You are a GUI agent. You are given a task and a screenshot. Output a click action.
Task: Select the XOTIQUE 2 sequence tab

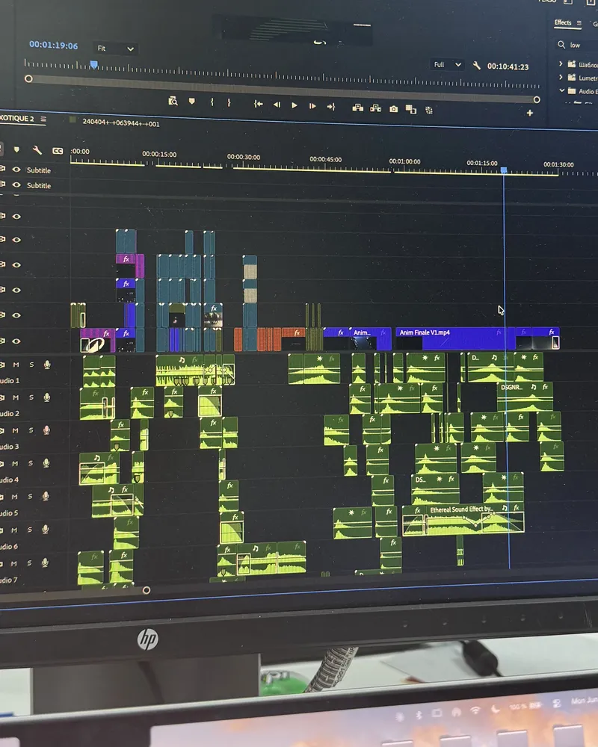coord(17,118)
